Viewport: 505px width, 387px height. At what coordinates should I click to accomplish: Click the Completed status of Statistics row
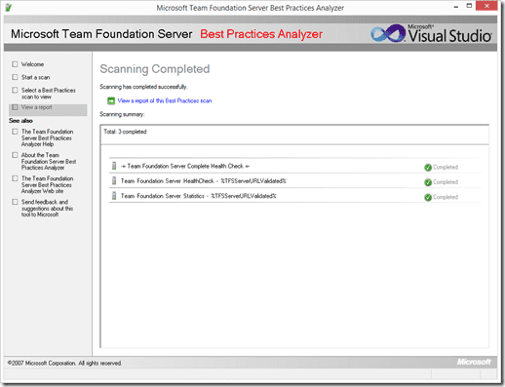(446, 197)
